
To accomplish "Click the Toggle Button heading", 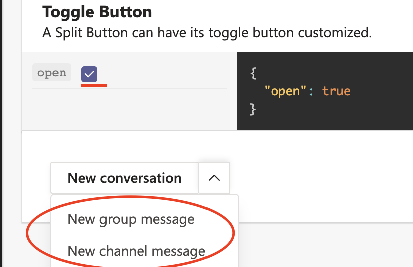I will [97, 12].
